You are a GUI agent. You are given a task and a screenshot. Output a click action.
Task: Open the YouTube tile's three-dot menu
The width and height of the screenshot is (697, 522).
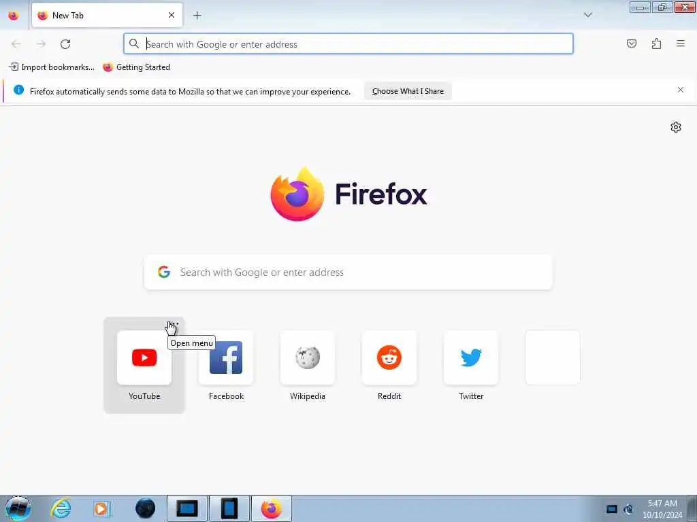[x=174, y=325]
